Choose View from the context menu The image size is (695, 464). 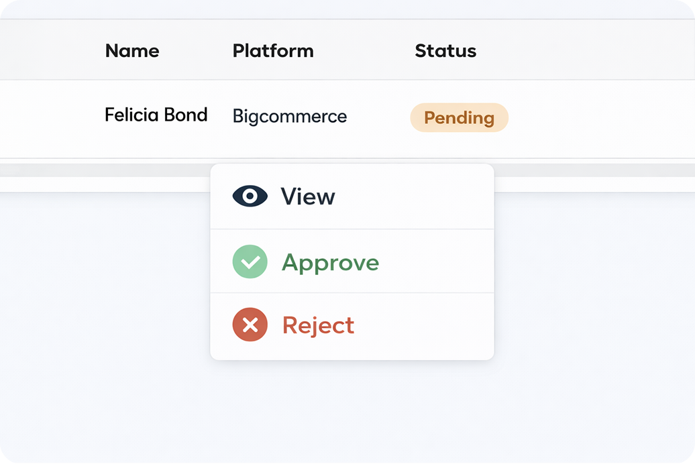tap(307, 196)
